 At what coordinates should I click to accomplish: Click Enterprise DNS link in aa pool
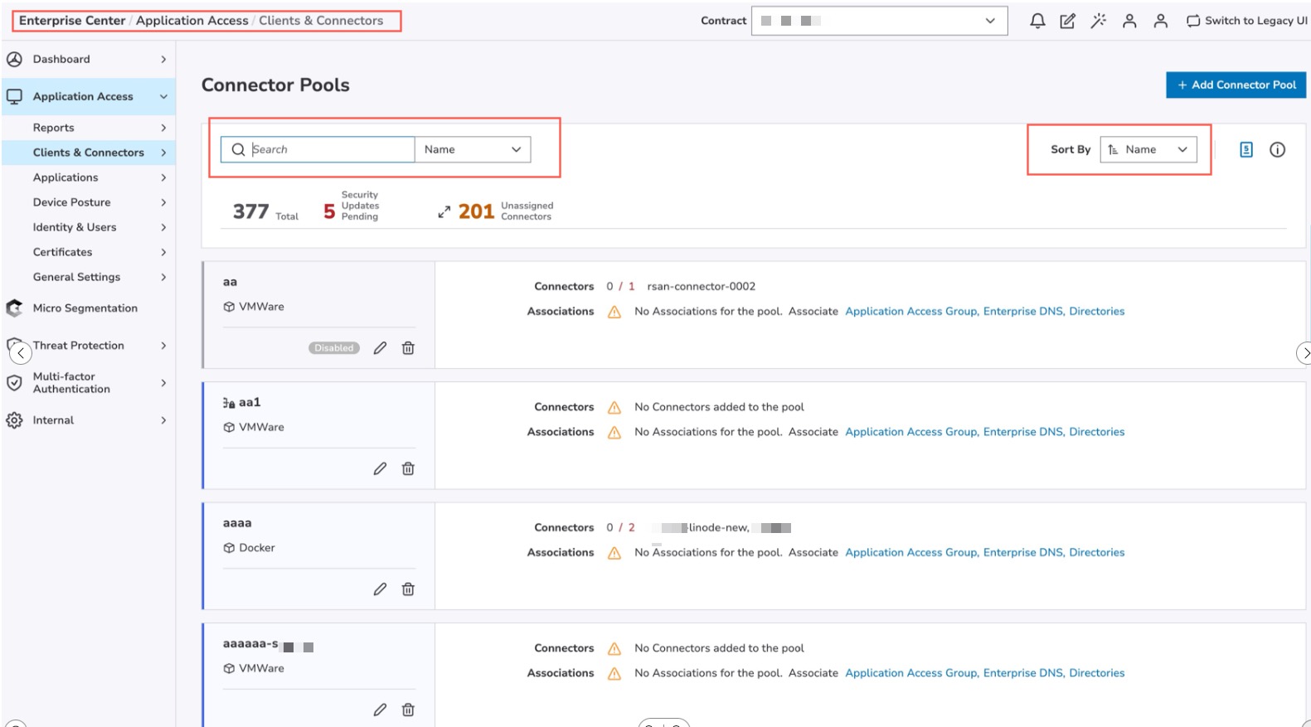click(1022, 312)
